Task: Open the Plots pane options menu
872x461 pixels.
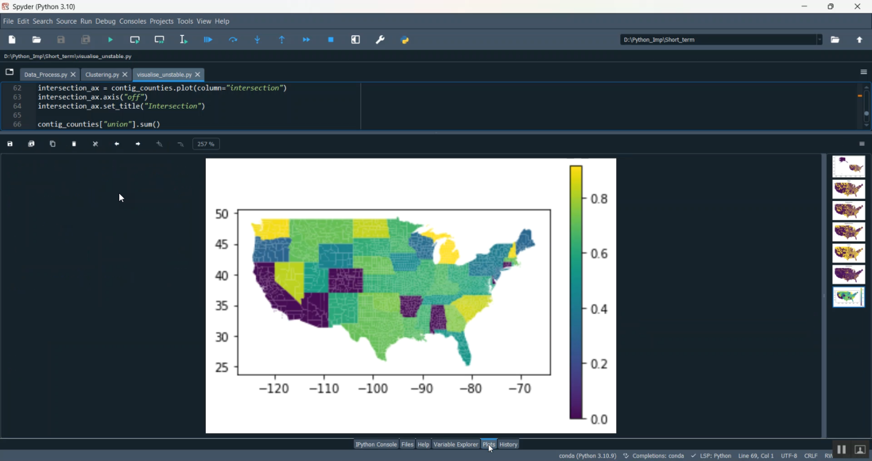Action: [862, 143]
